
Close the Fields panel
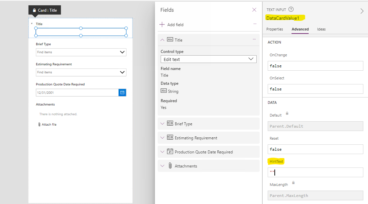pyautogui.click(x=254, y=10)
